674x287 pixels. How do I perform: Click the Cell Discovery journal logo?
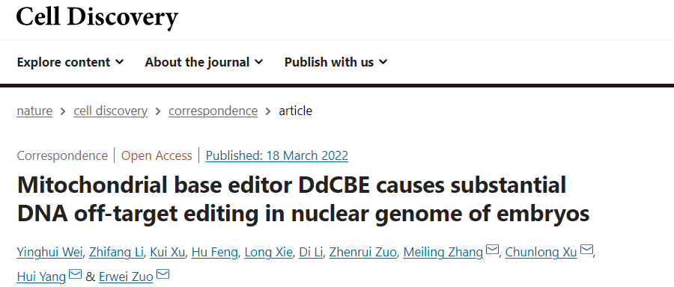click(x=97, y=16)
